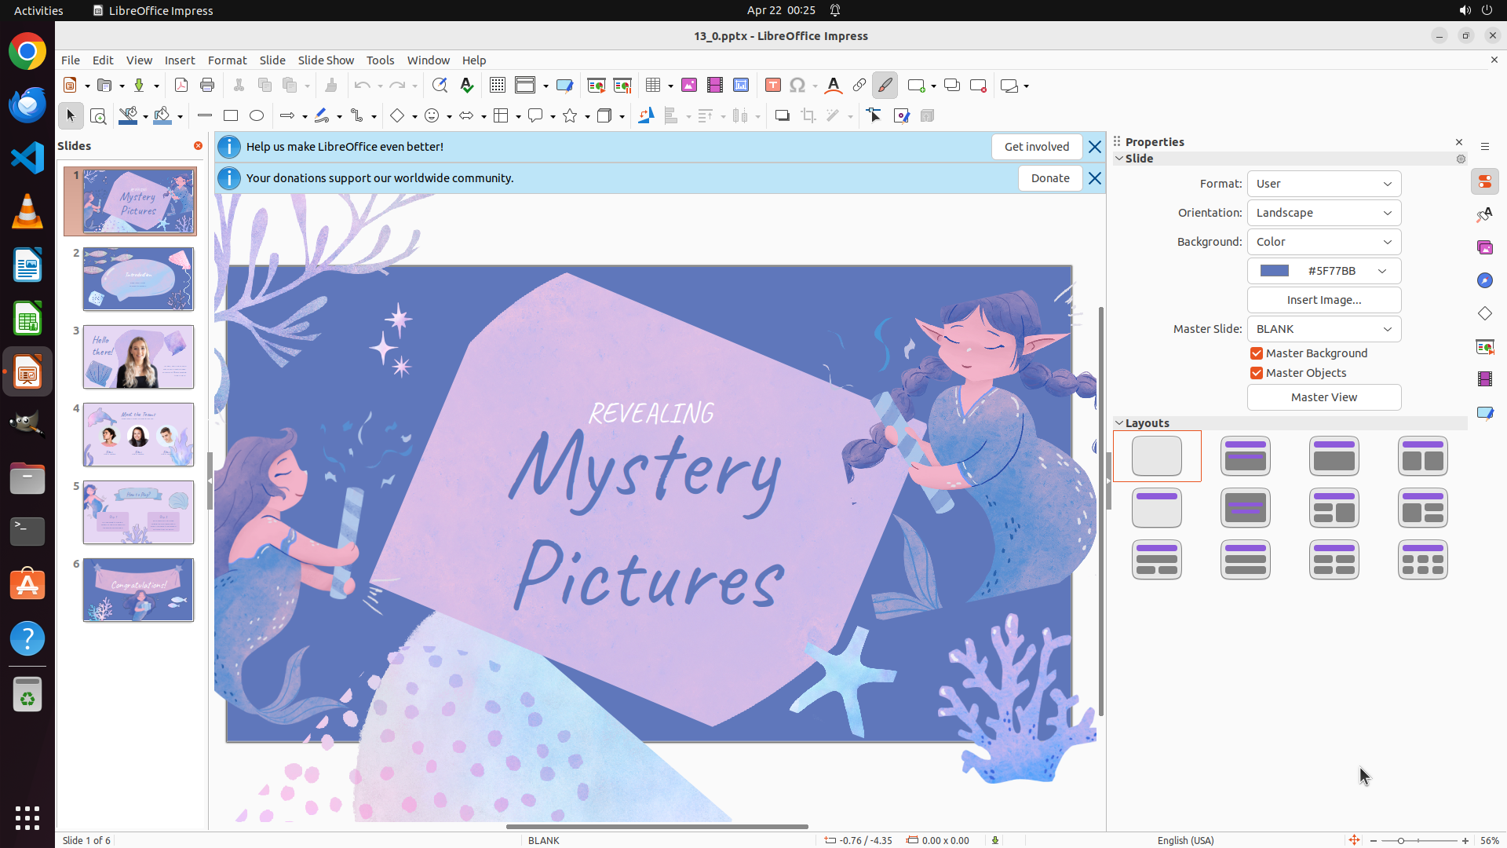
Task: Open the Format menu
Action: (227, 60)
